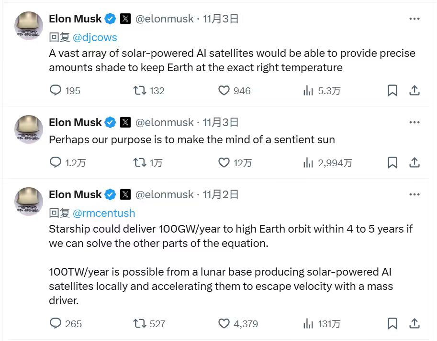Image resolution: width=437 pixels, height=341 pixels.
Task: Like the sentient sun tweet
Action: pyautogui.click(x=224, y=163)
